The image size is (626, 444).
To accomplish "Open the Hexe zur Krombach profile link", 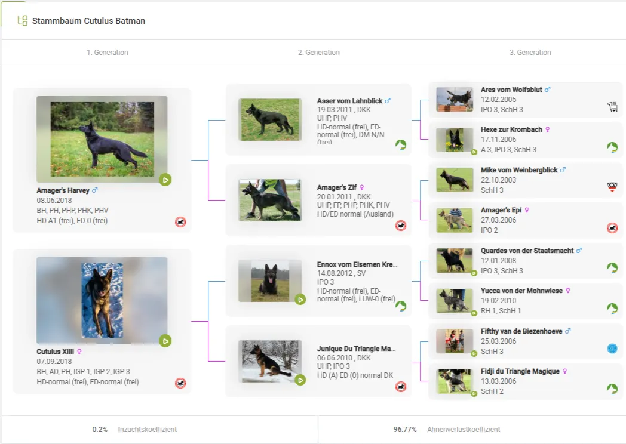I will click(511, 129).
